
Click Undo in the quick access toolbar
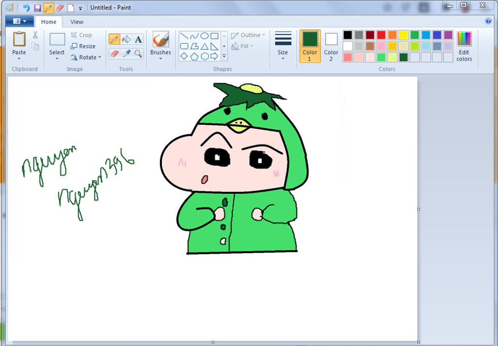click(27, 8)
